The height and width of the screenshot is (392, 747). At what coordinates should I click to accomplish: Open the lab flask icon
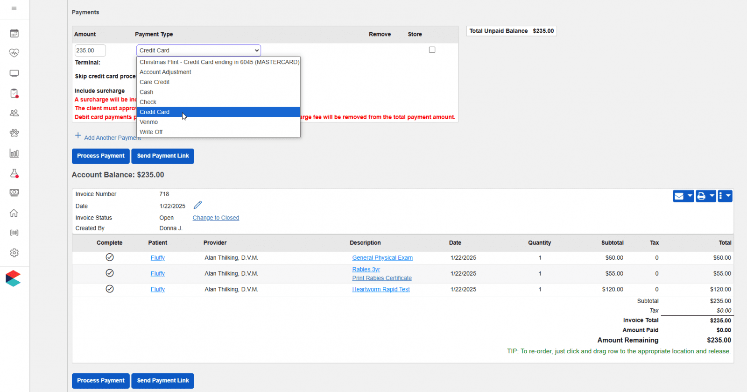coord(14,173)
